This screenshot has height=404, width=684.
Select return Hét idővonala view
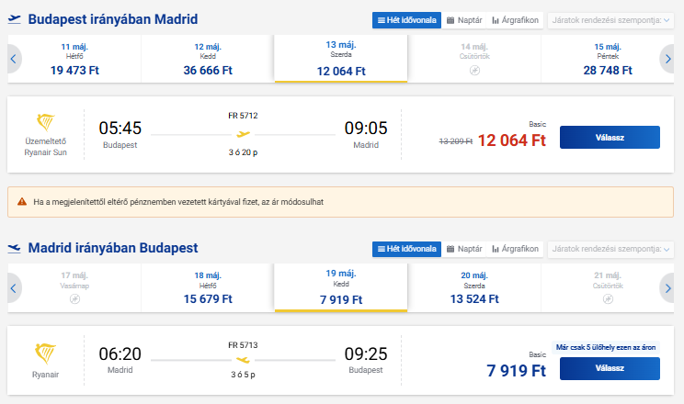(x=405, y=249)
